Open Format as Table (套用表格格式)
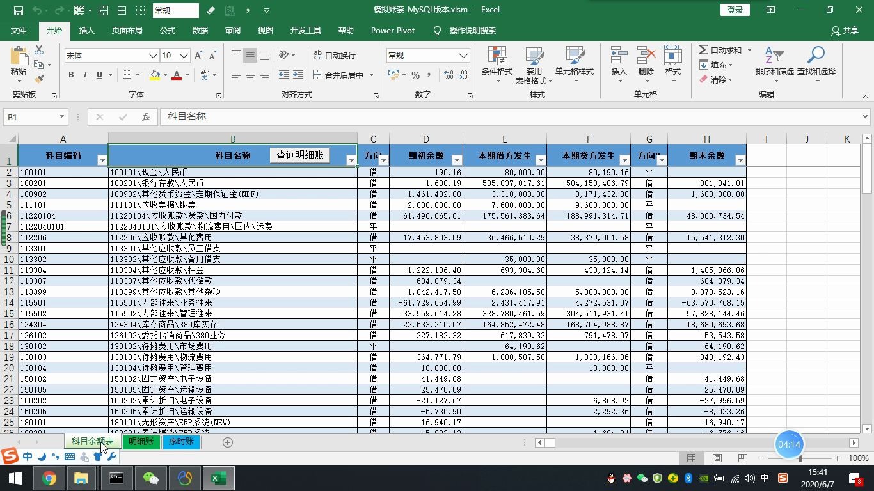874x491 pixels. [x=535, y=65]
